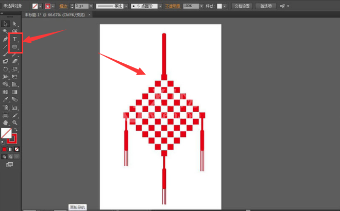Click the control bar stroke swatch
Viewport: 340px width, 211px height.
point(48,6)
